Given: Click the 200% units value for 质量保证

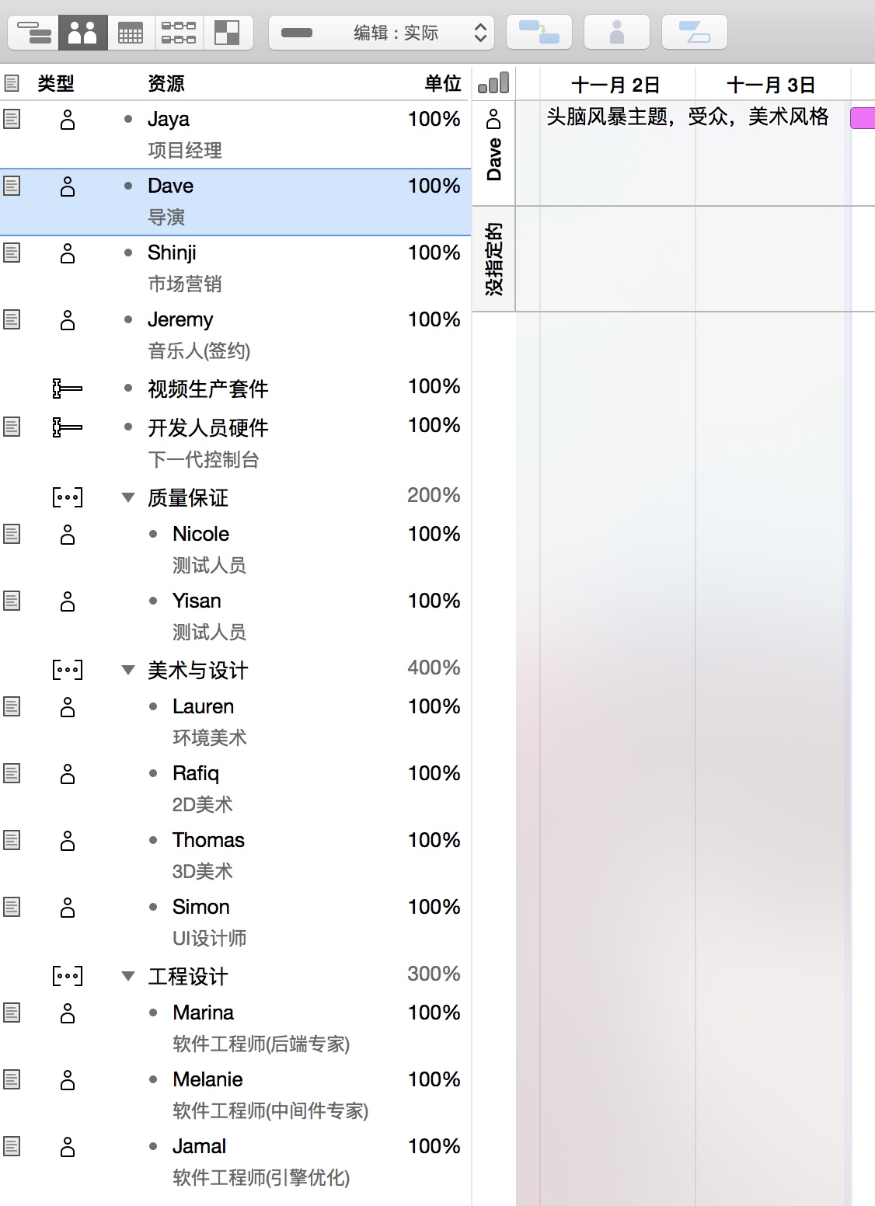Looking at the screenshot, I should coord(434,495).
